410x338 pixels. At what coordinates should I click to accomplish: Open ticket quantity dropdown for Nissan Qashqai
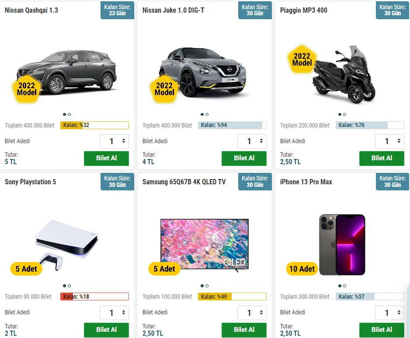115,141
